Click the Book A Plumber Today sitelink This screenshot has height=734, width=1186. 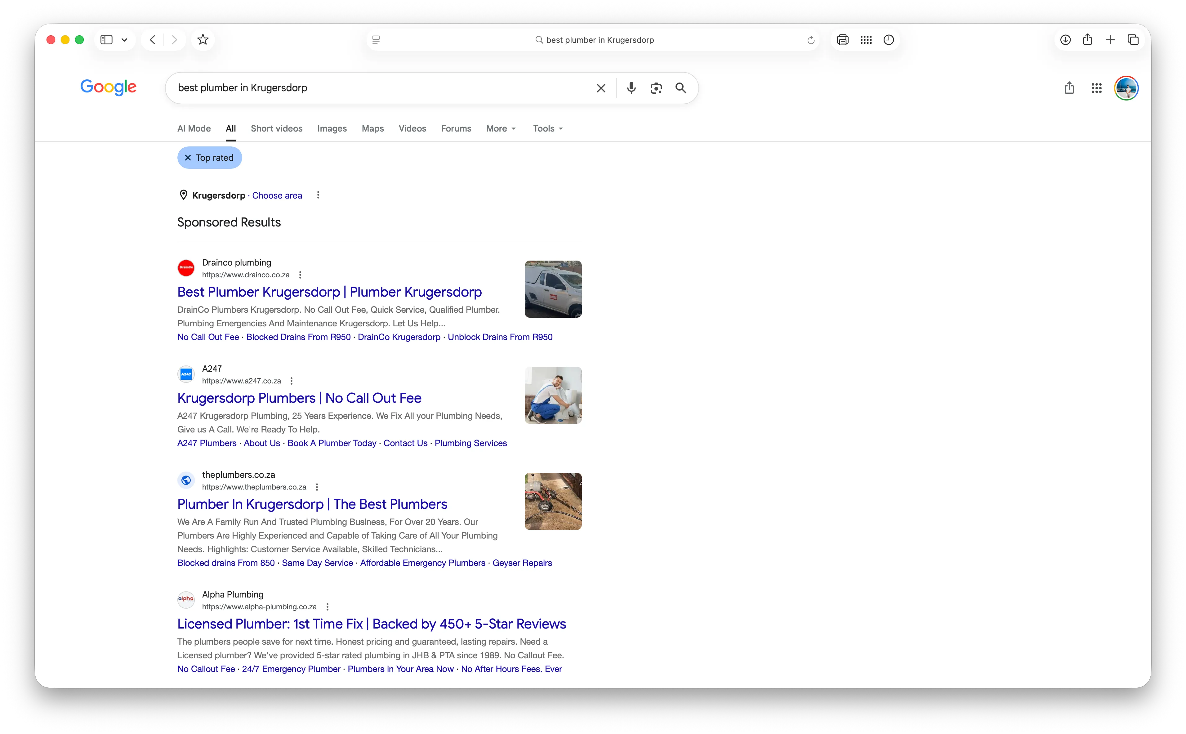click(x=332, y=443)
